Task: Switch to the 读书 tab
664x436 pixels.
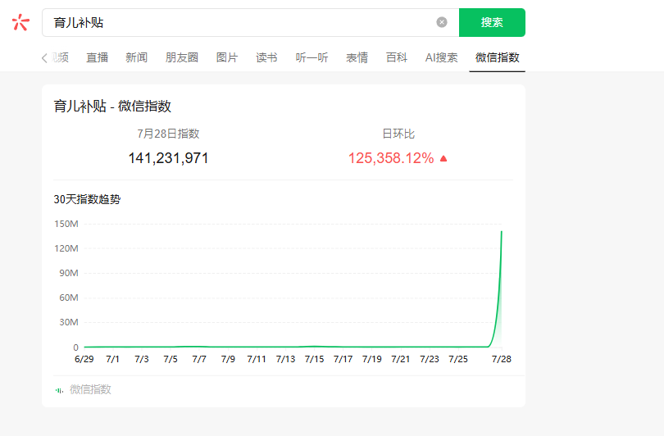Action: (266, 57)
